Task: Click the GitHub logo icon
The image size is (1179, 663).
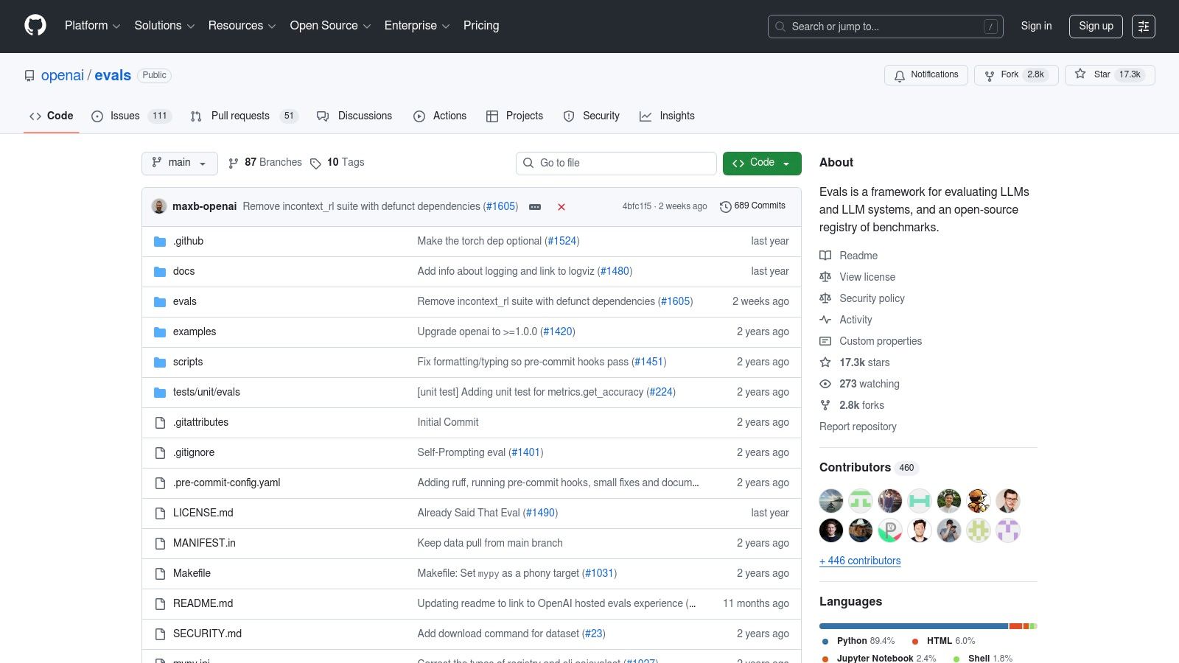Action: pos(35,26)
